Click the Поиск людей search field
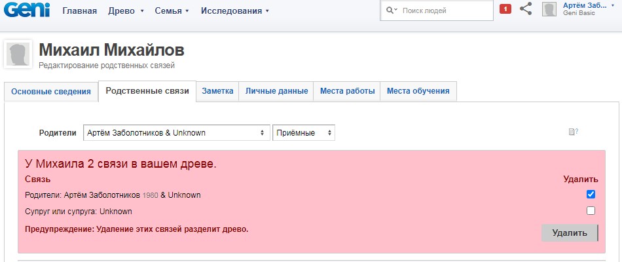This screenshot has height=262, width=622. click(x=444, y=10)
